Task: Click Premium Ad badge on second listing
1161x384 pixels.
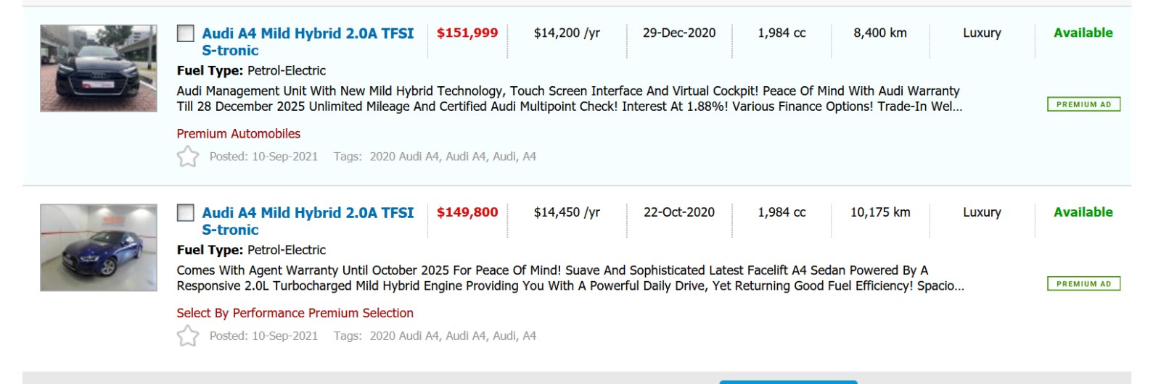Action: point(1083,284)
